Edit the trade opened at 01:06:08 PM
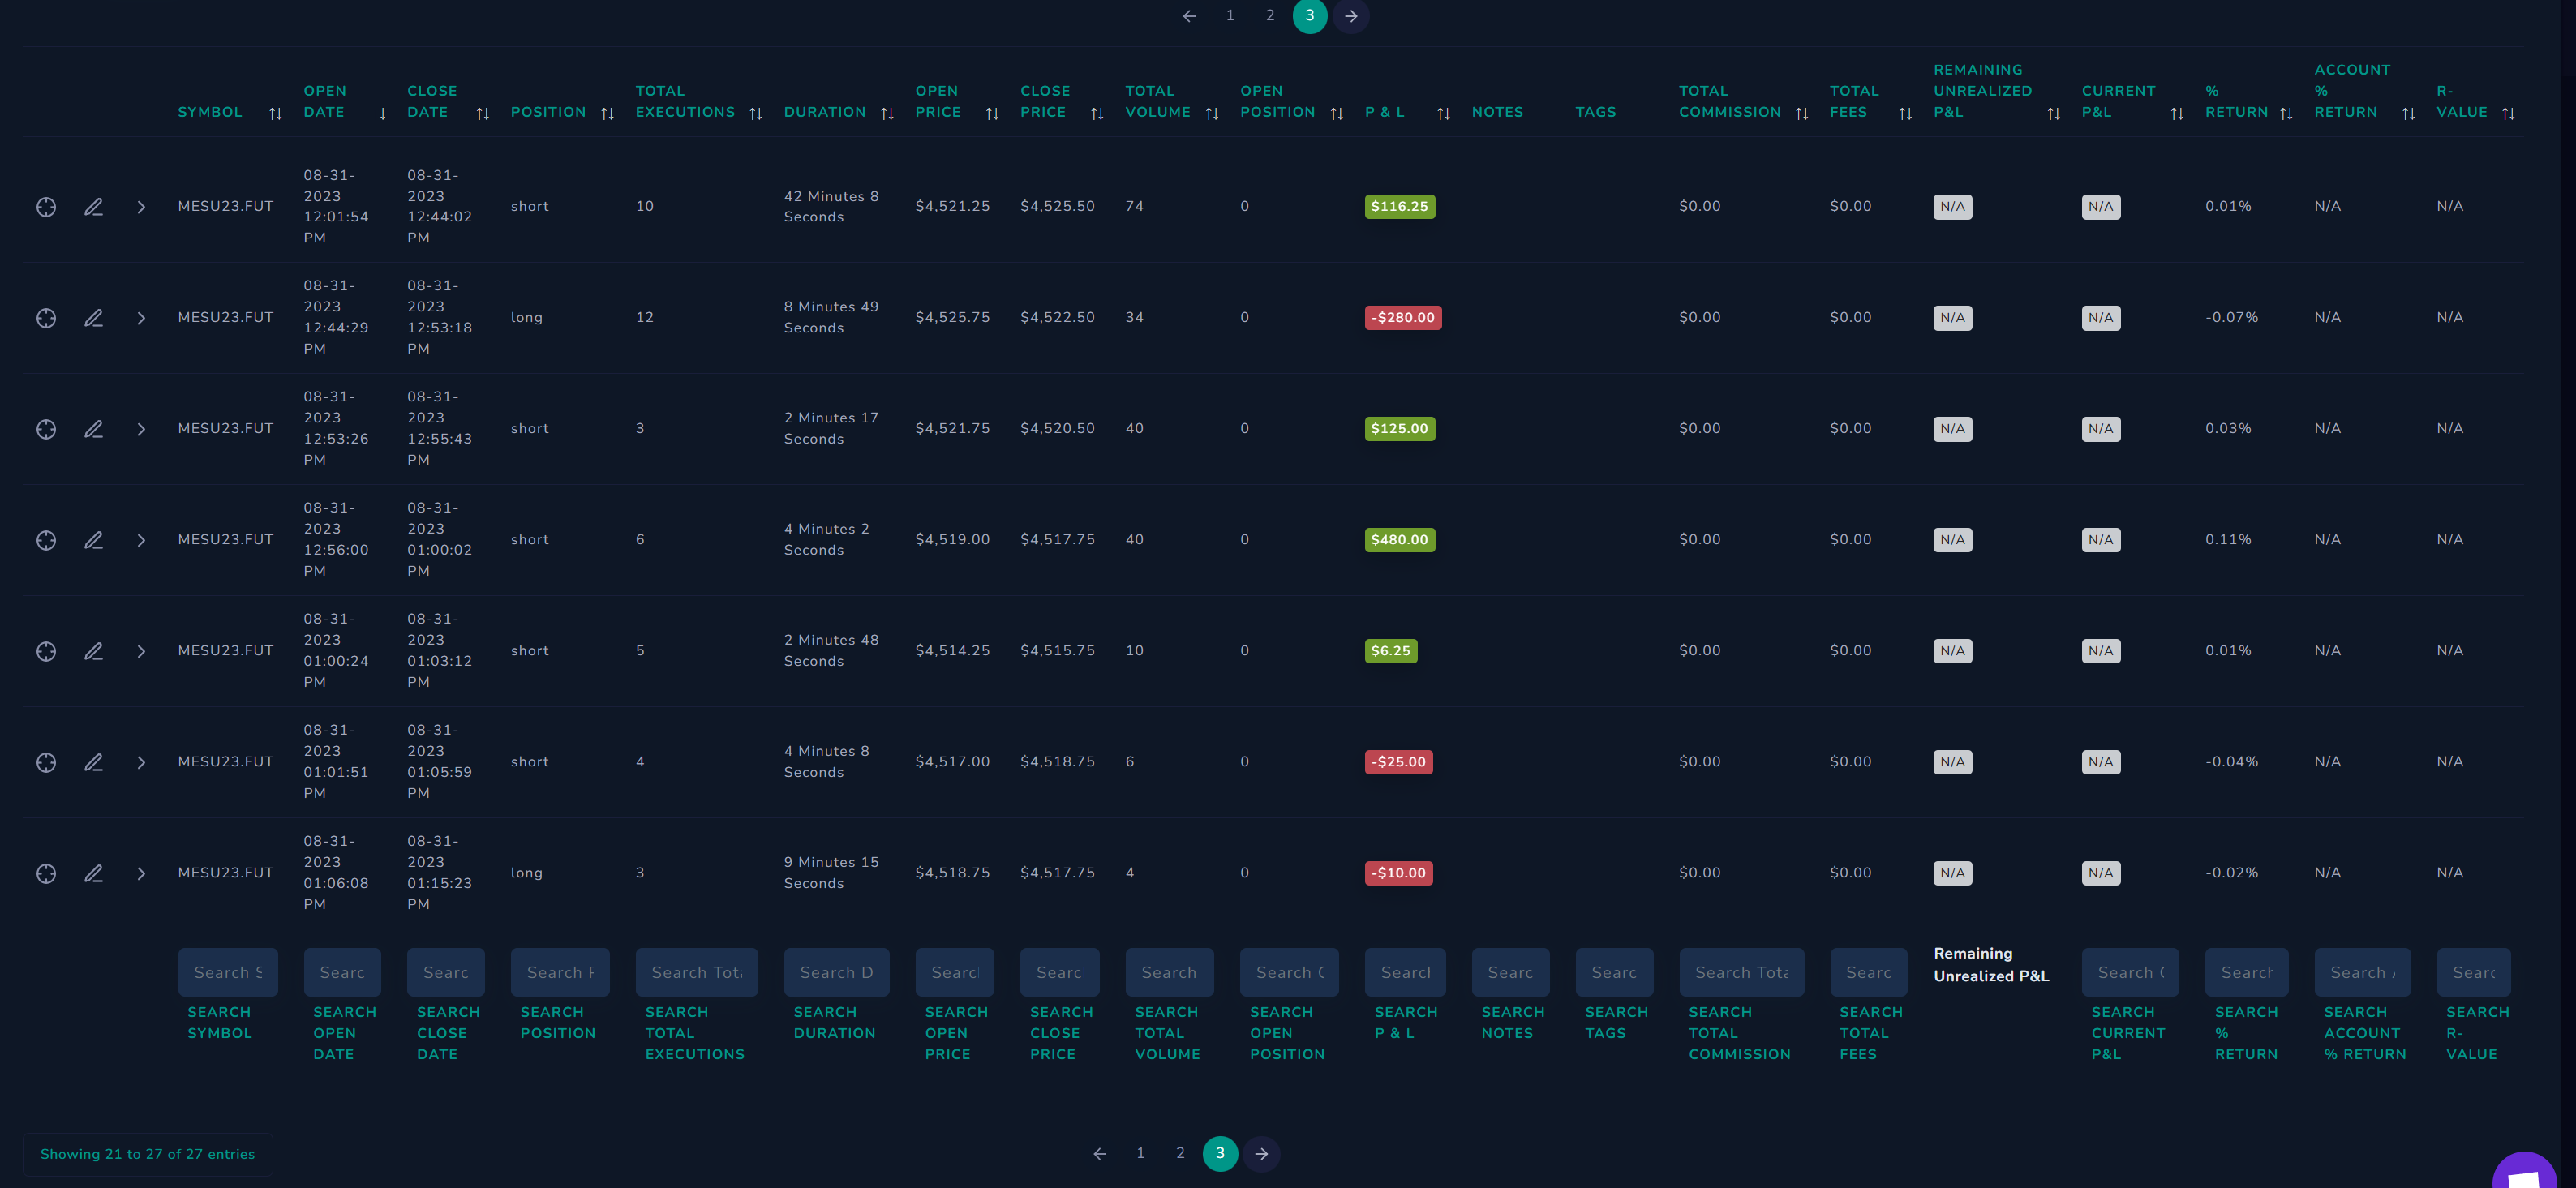The width and height of the screenshot is (2576, 1188). [93, 873]
